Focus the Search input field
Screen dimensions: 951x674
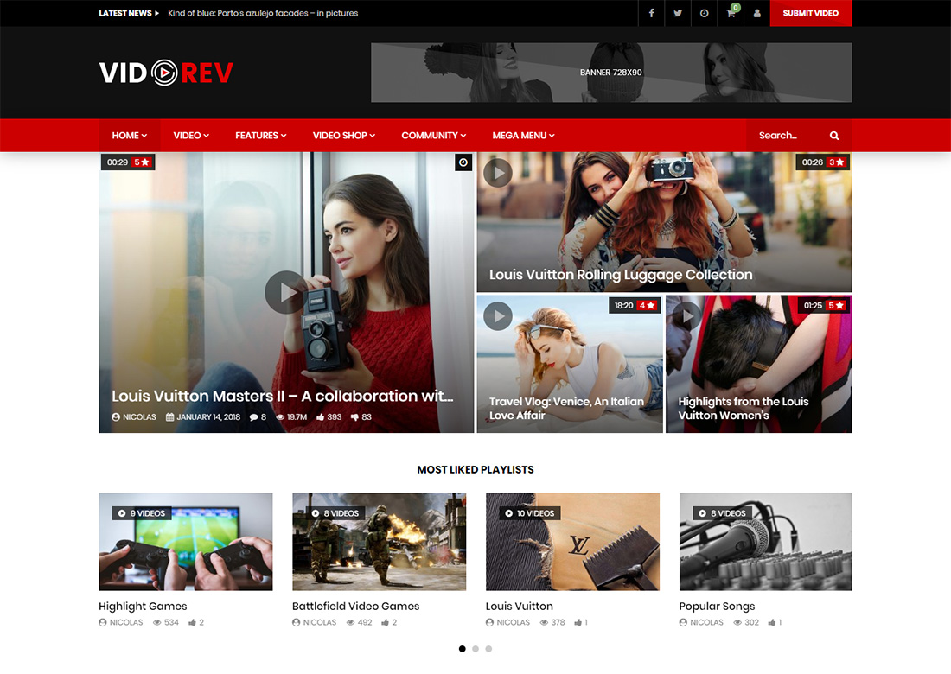786,135
